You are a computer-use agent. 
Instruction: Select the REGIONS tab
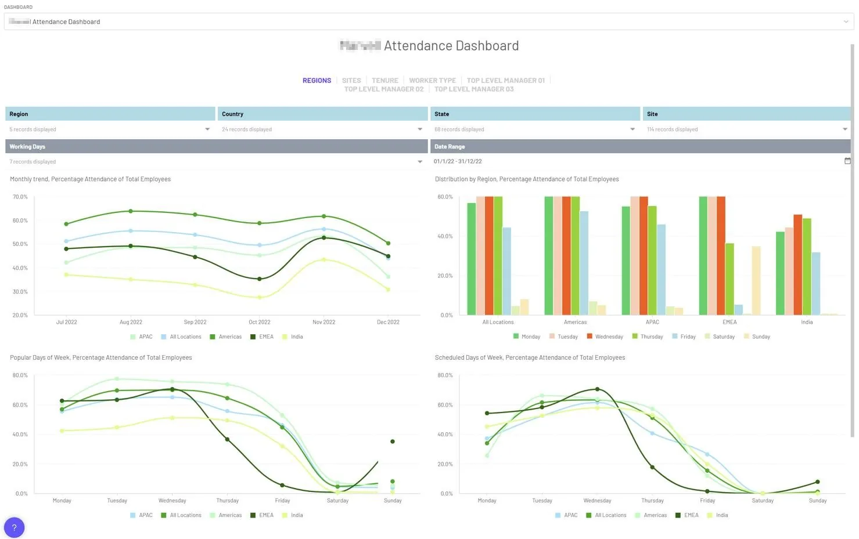click(317, 81)
